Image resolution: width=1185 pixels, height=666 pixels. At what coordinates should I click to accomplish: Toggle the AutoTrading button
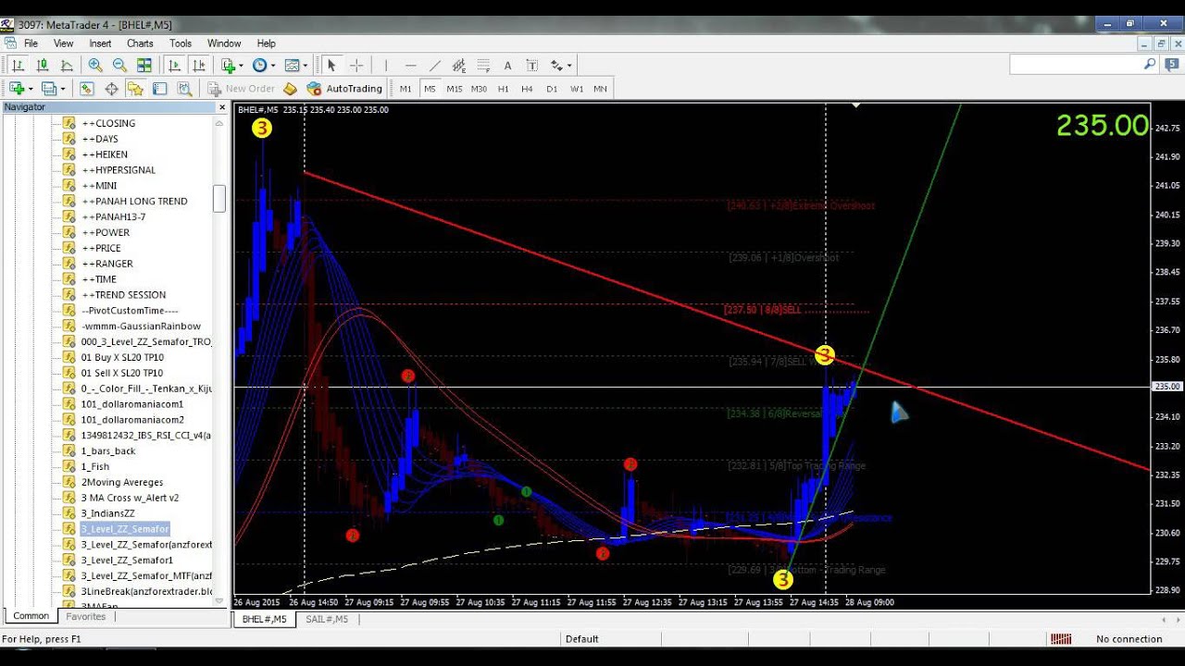[344, 89]
